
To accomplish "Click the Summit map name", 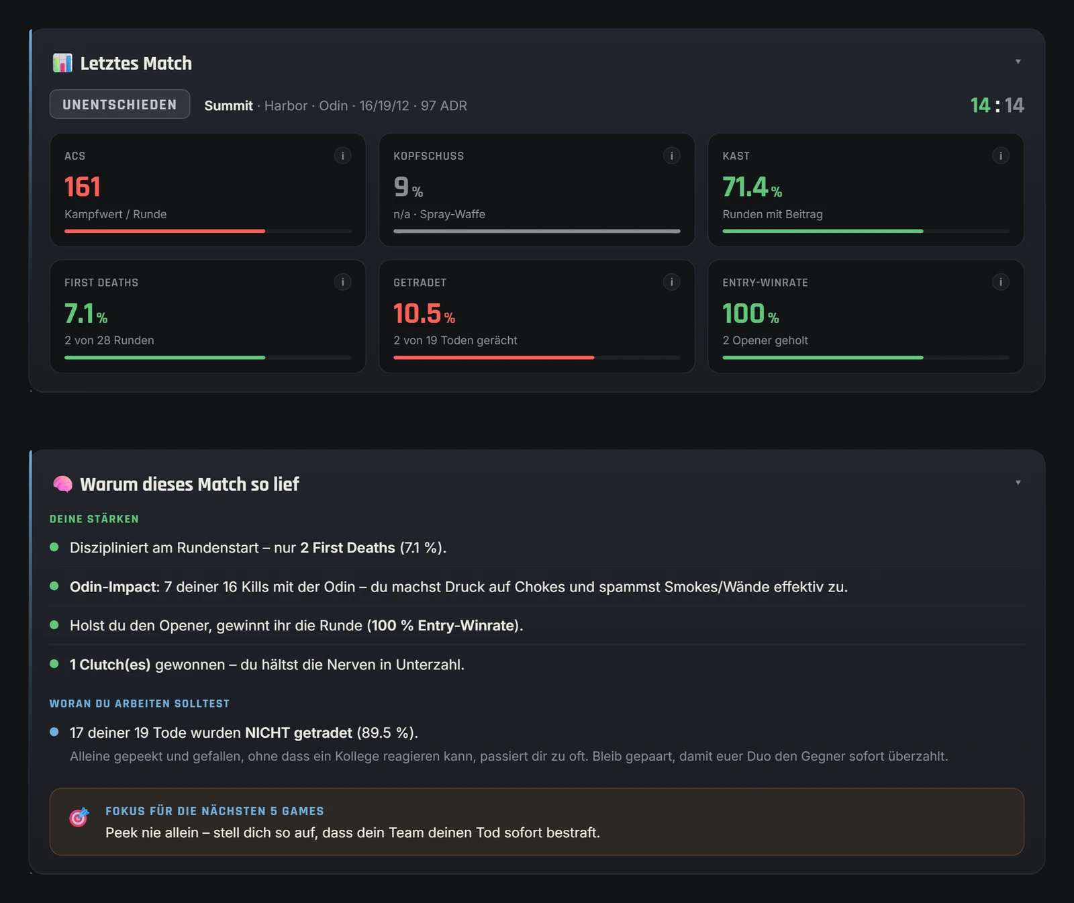I will [x=228, y=105].
